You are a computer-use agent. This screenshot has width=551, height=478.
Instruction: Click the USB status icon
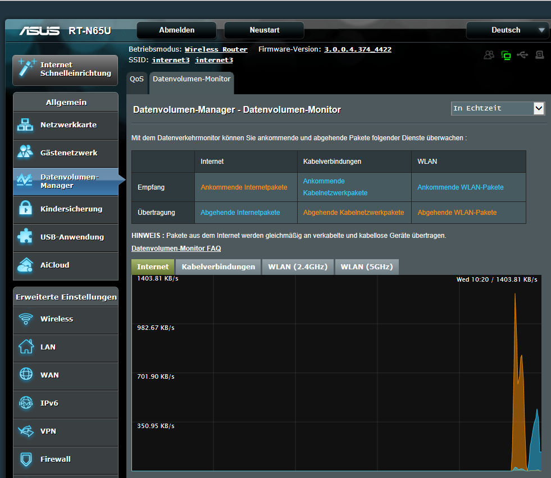(x=522, y=55)
